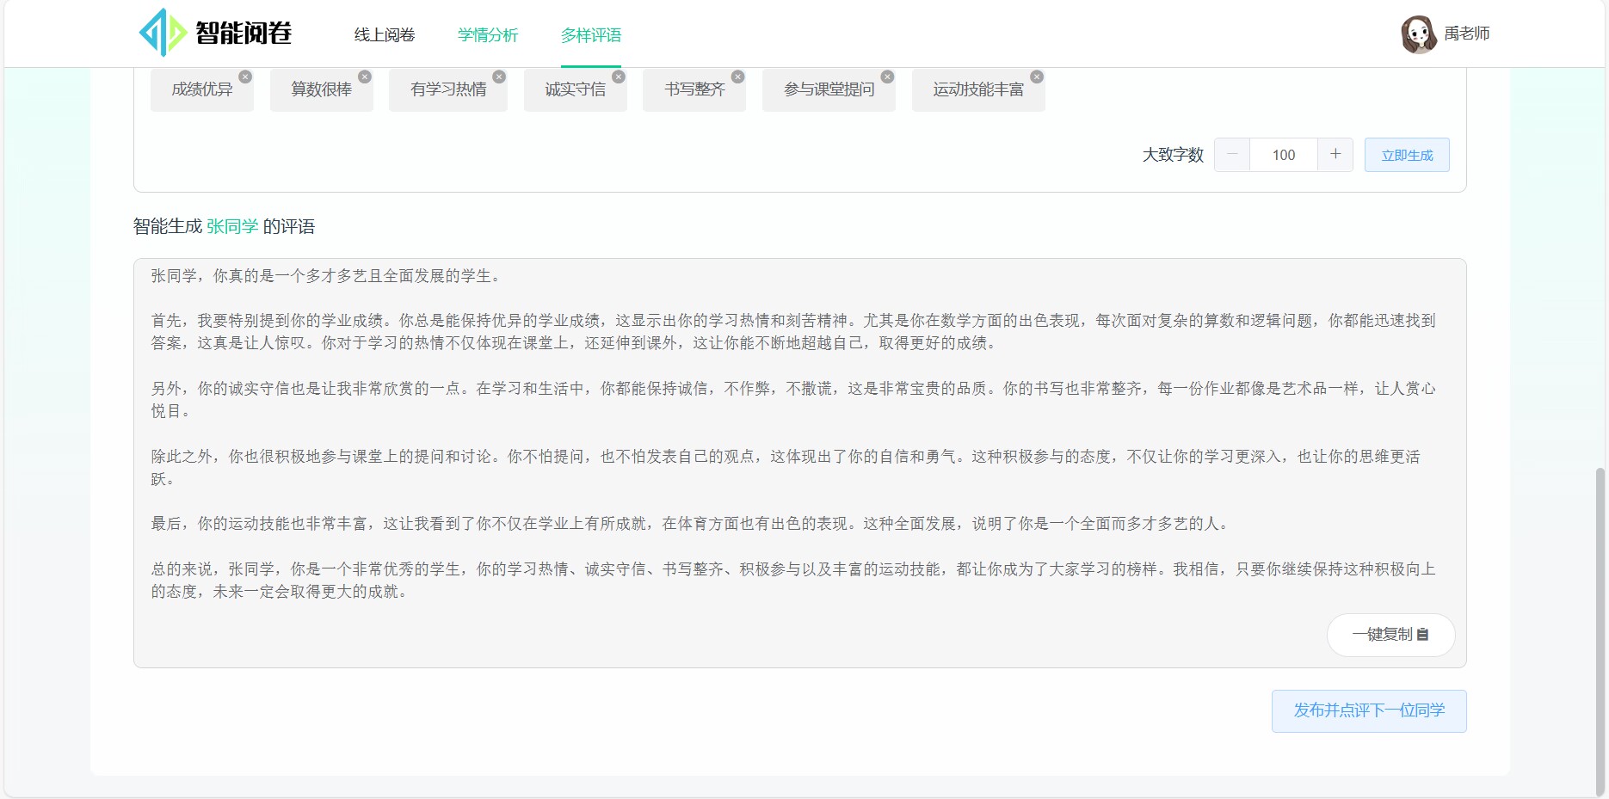The width and height of the screenshot is (1609, 799).
Task: Click the copy icon inside 一键复制 button
Action: [1423, 636]
